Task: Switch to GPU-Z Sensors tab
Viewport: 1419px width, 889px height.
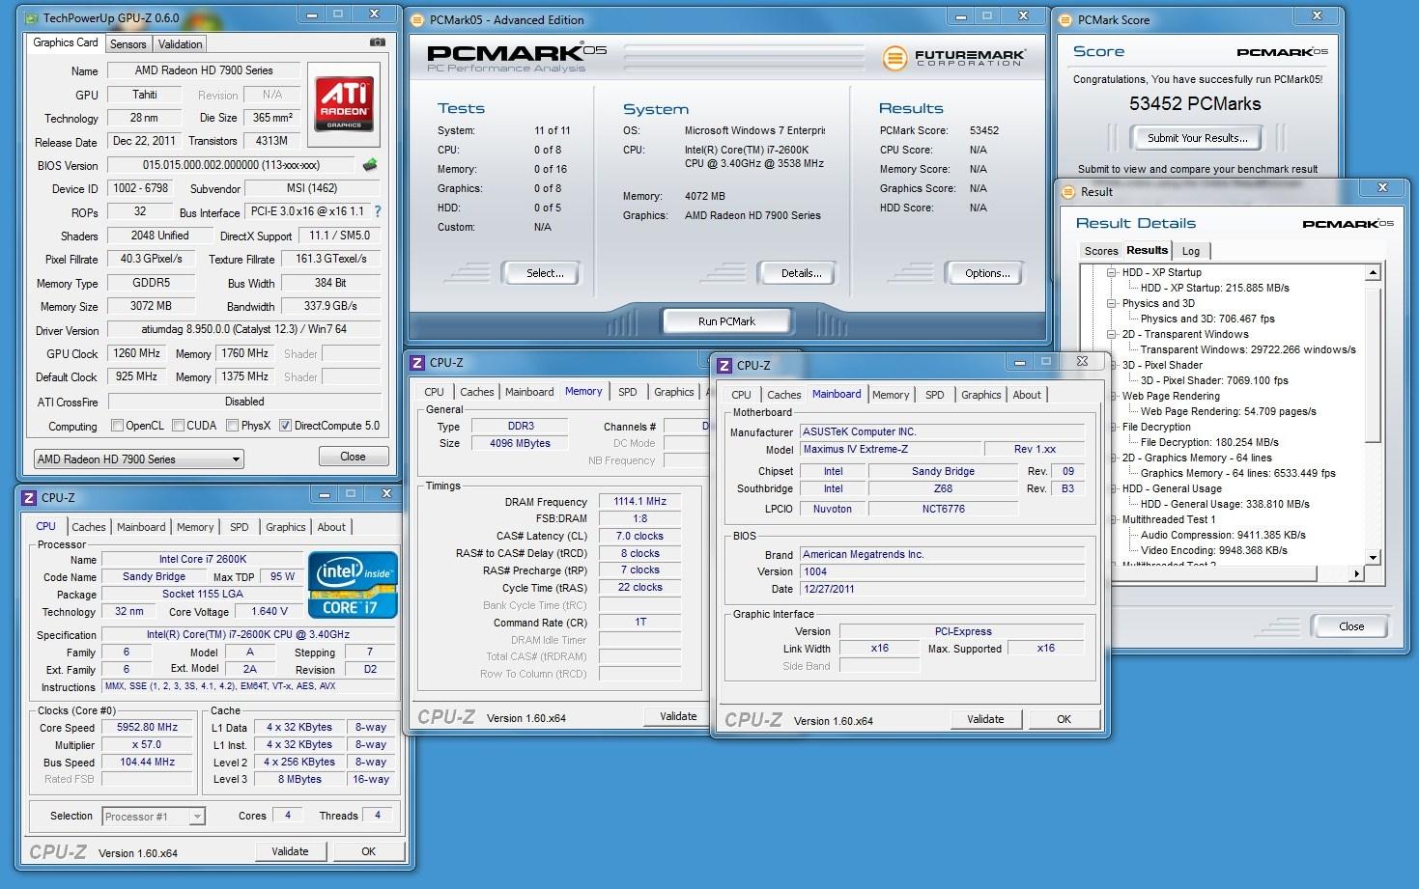Action: pos(128,44)
